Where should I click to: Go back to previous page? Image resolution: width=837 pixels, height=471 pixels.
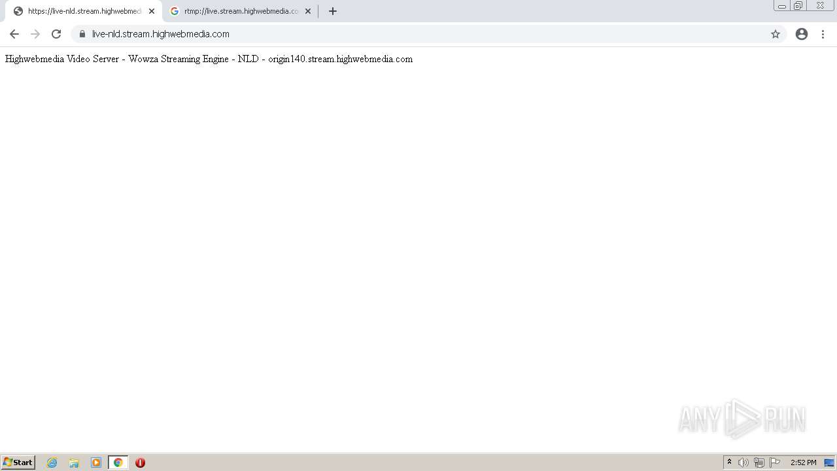[14, 34]
